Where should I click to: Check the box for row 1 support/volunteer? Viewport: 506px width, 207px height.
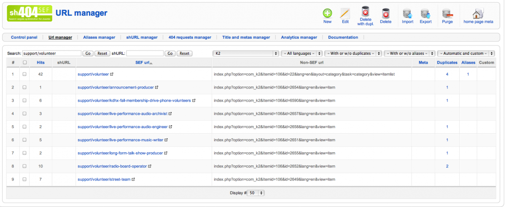pyautogui.click(x=24, y=74)
